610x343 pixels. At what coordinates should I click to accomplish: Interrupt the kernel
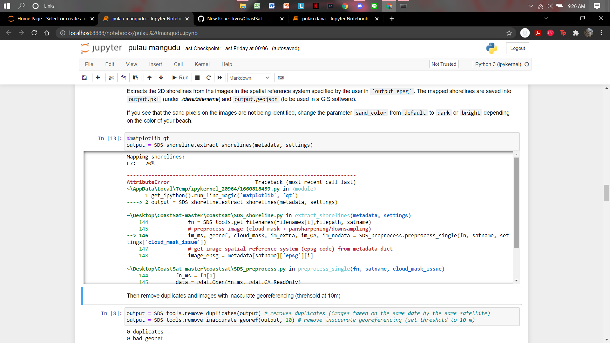pos(197,77)
